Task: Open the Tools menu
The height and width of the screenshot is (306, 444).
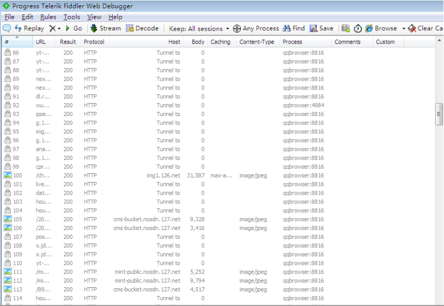Action: (71, 17)
